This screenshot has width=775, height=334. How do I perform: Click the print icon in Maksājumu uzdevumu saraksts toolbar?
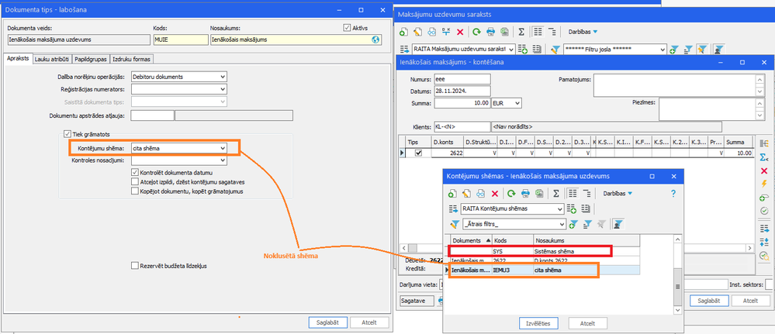pos(491,32)
